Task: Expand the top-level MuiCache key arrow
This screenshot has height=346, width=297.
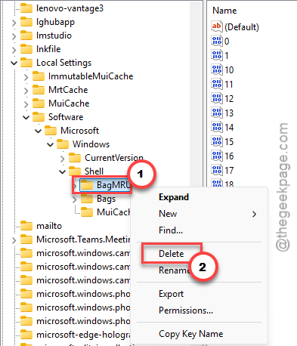Action: [26, 104]
